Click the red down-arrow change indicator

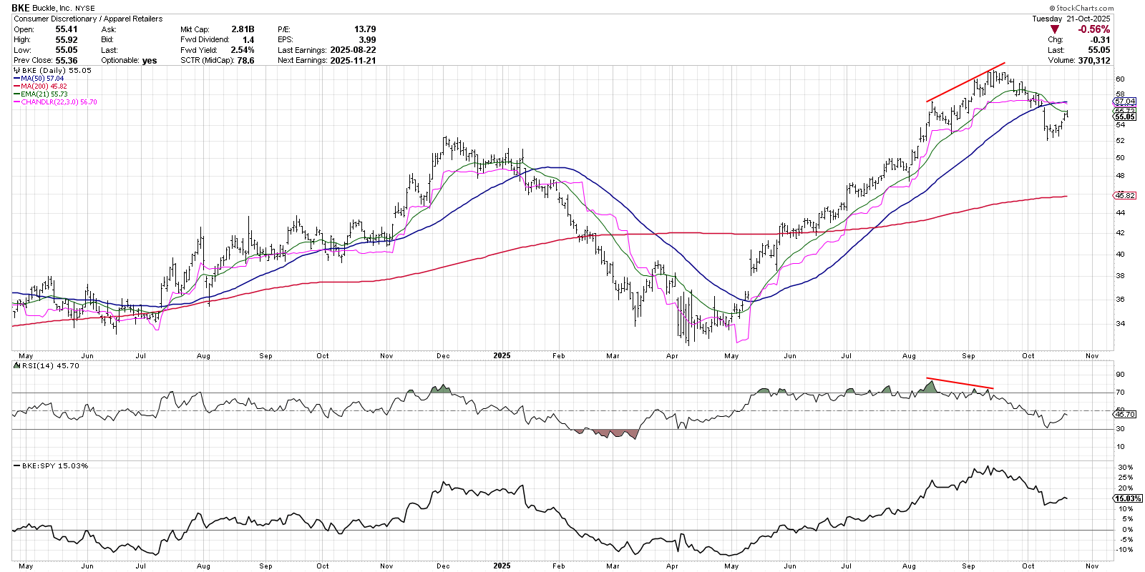1054,29
